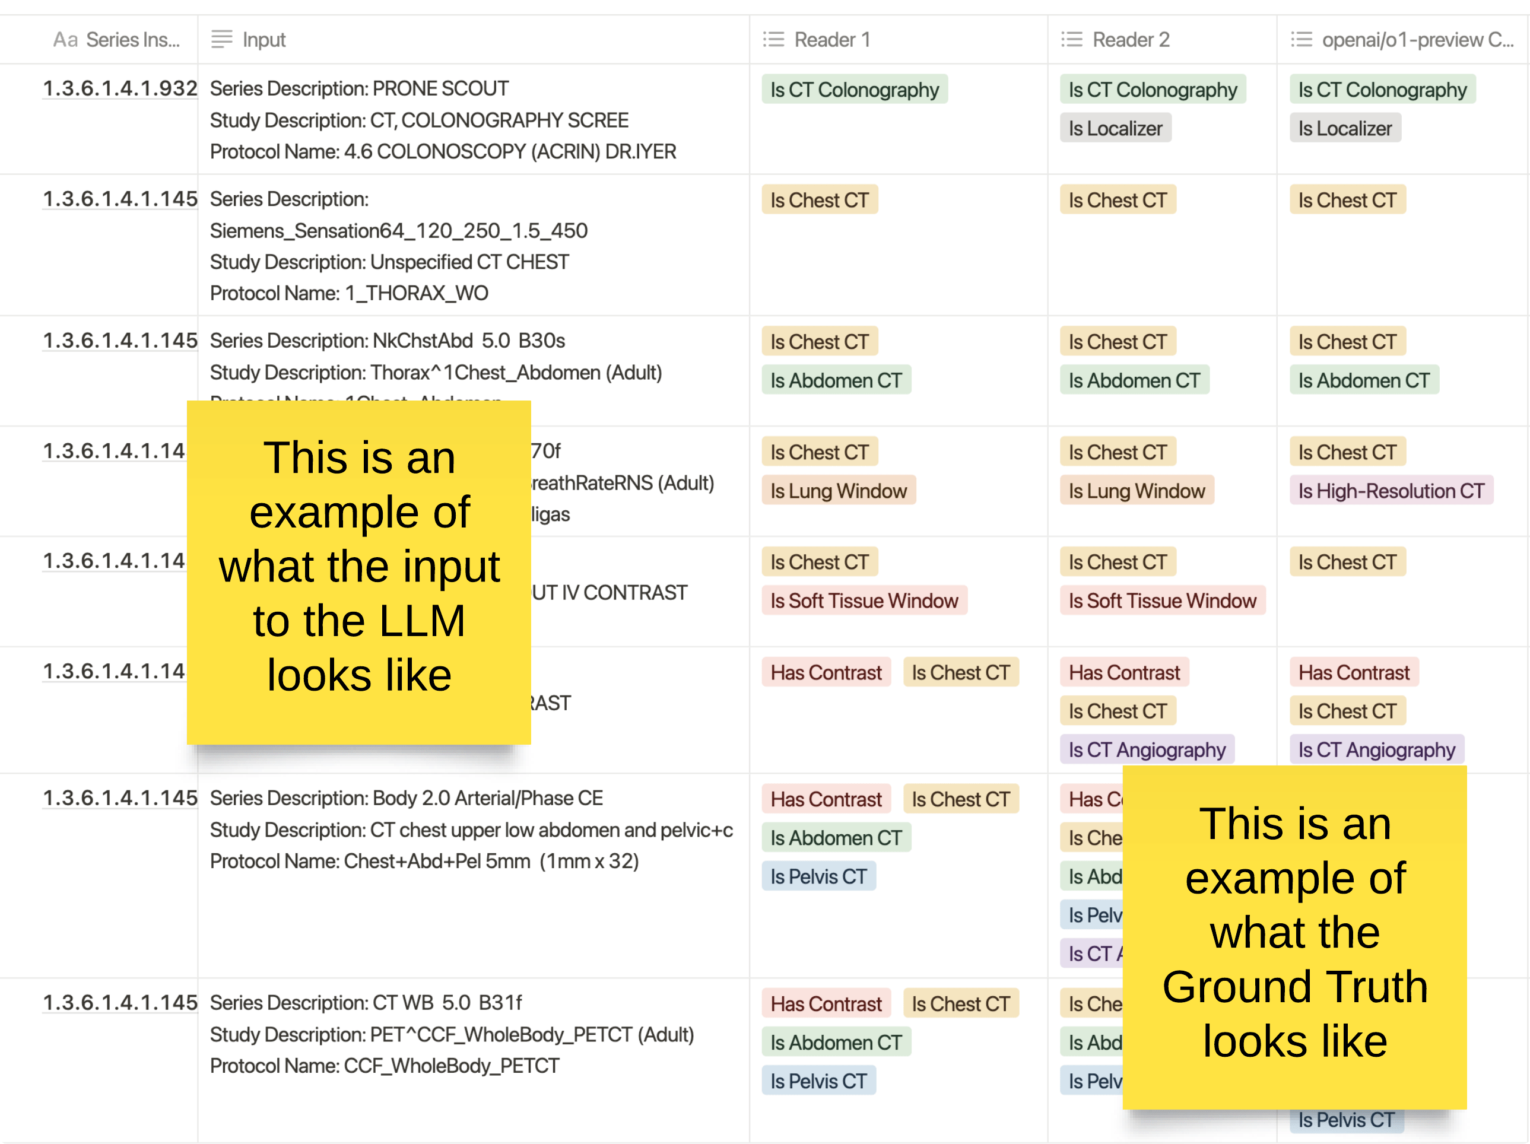Open the Input column header menu
The image size is (1530, 1144).
click(264, 39)
